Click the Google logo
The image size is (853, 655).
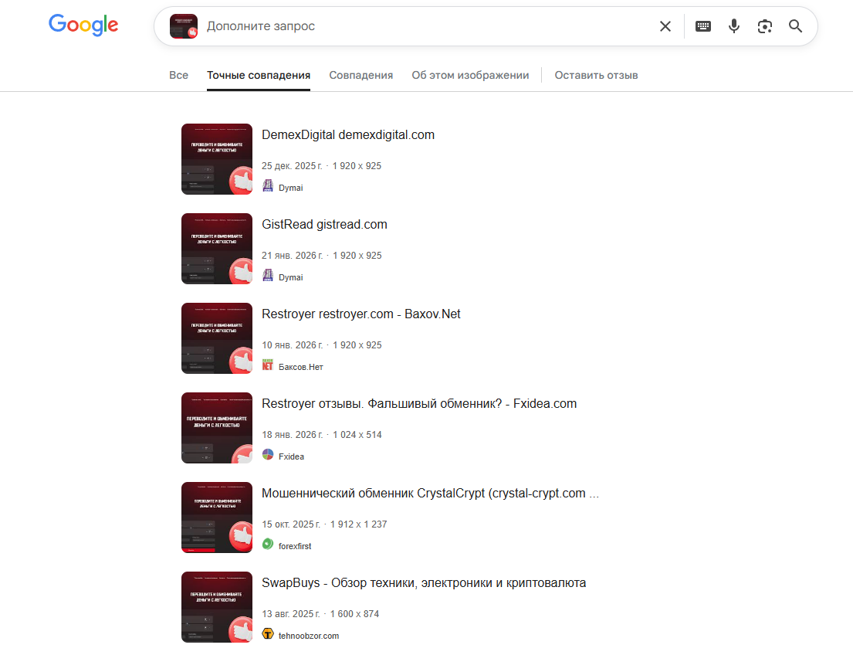click(x=83, y=25)
